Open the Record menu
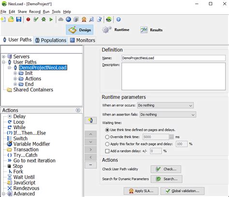This screenshot has width=229, height=197. 35,12
